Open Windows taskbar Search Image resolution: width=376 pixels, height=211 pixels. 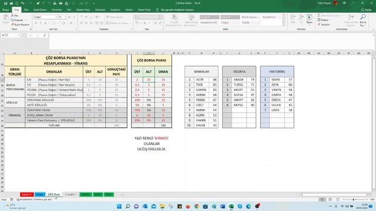pos(128,206)
